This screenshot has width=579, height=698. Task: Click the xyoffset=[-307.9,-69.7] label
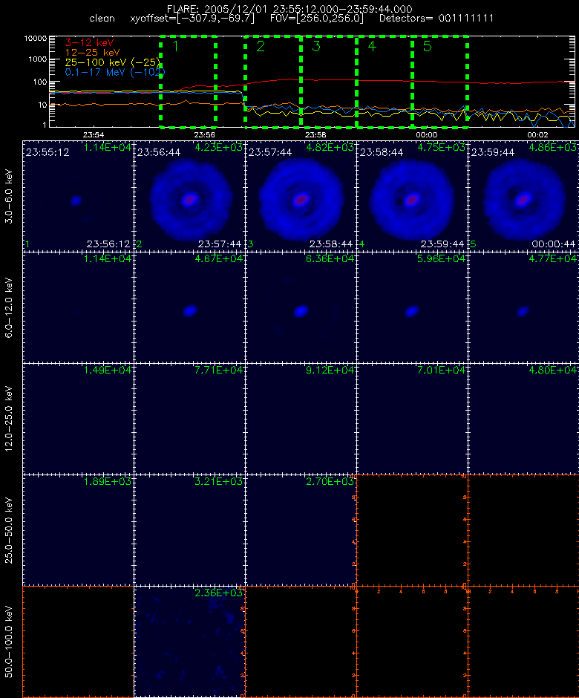[x=192, y=19]
